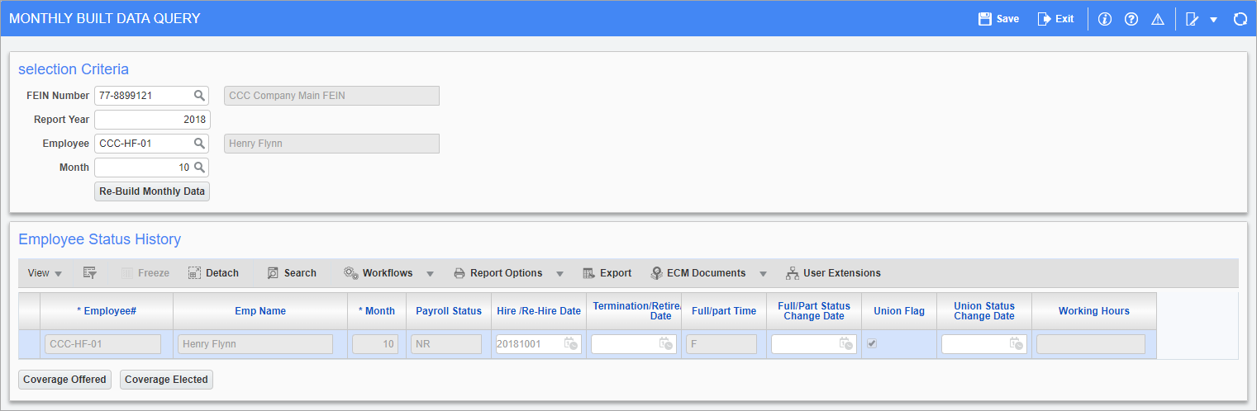
Task: Click User Extensions in toolbar
Action: (833, 273)
